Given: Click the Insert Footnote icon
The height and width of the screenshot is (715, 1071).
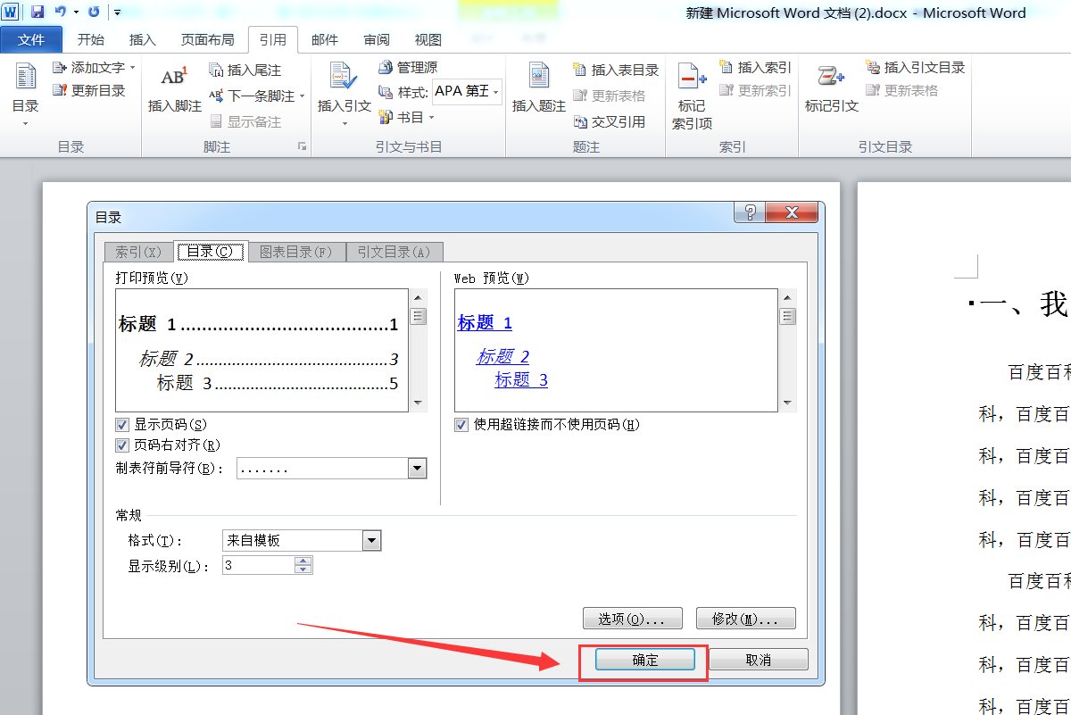Looking at the screenshot, I should coord(174,77).
